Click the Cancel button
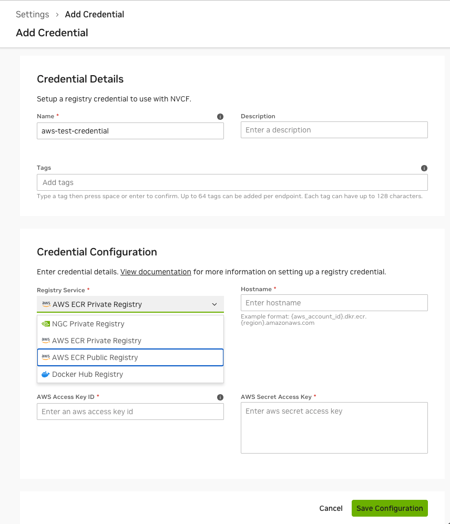 pos(331,508)
